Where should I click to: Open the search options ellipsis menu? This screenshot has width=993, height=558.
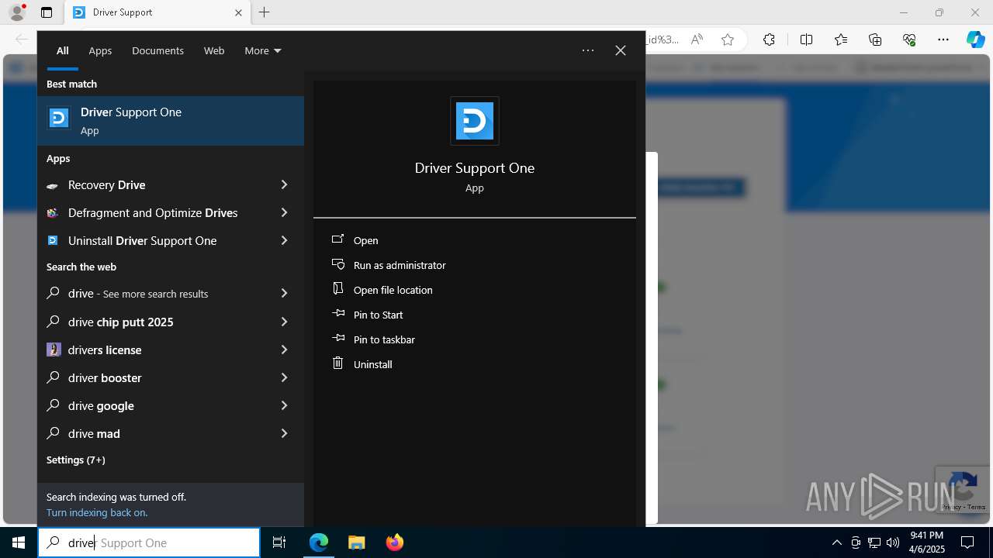[x=588, y=50]
